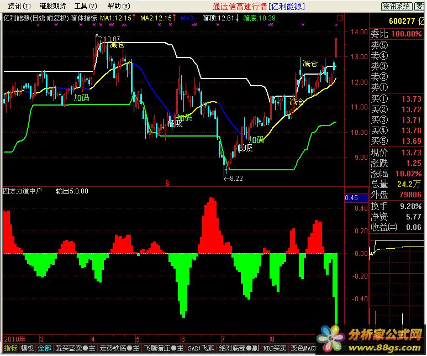This screenshot has height=356, width=427.
Task: Open the 港股期货 menu
Action: pyautogui.click(x=52, y=6)
